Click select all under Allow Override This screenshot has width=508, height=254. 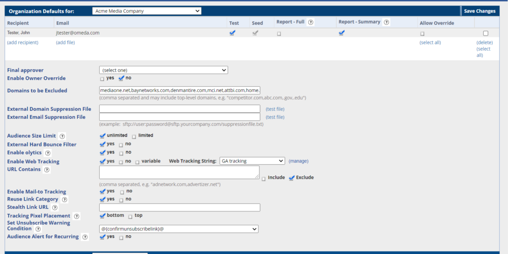tap(430, 43)
